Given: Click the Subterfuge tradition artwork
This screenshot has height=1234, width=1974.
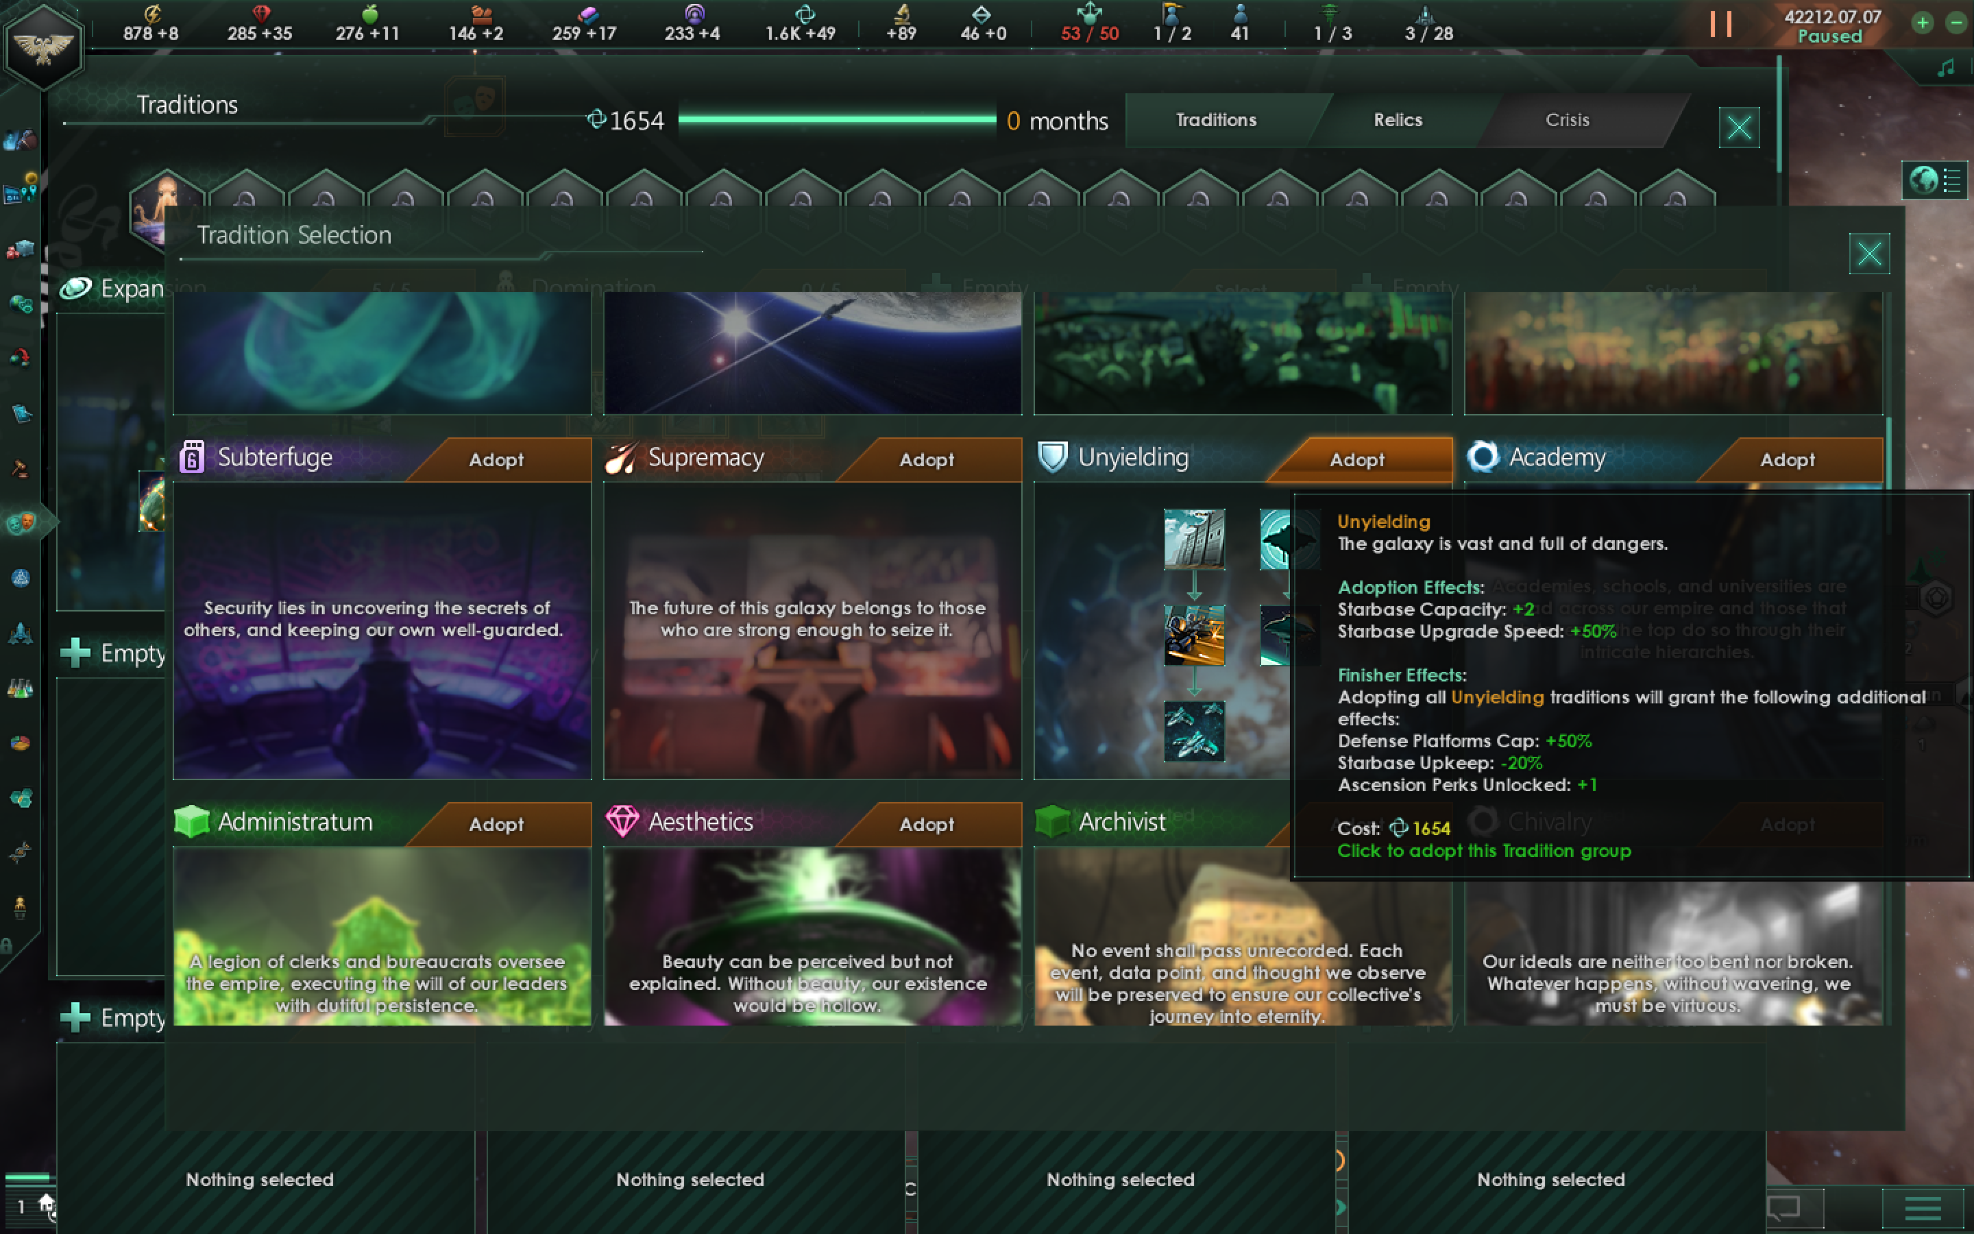Looking at the screenshot, I should (x=382, y=630).
